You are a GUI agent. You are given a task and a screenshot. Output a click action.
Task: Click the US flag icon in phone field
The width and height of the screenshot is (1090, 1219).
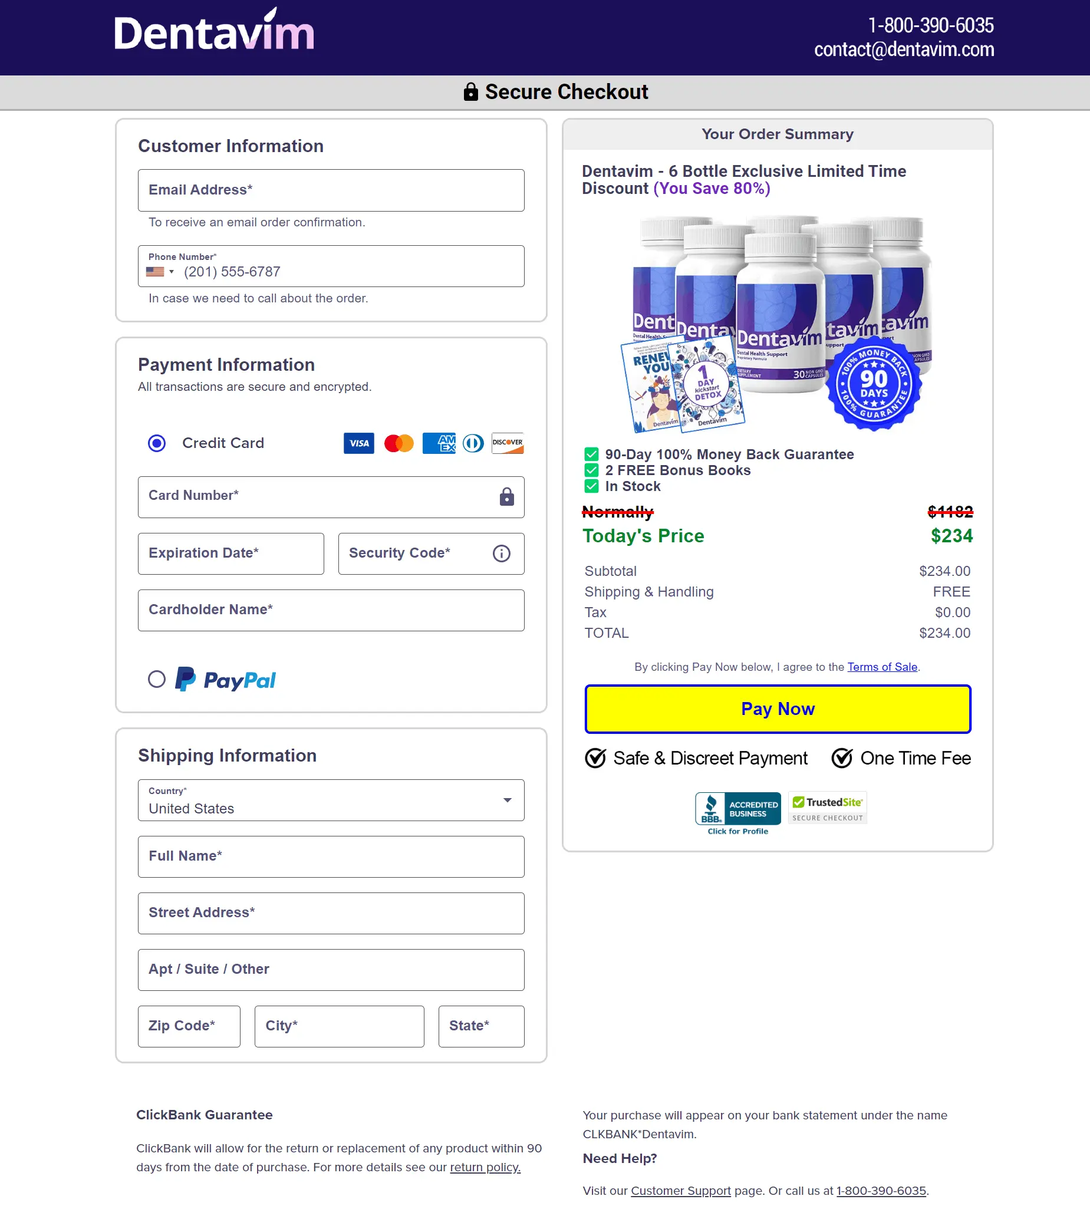click(x=155, y=272)
